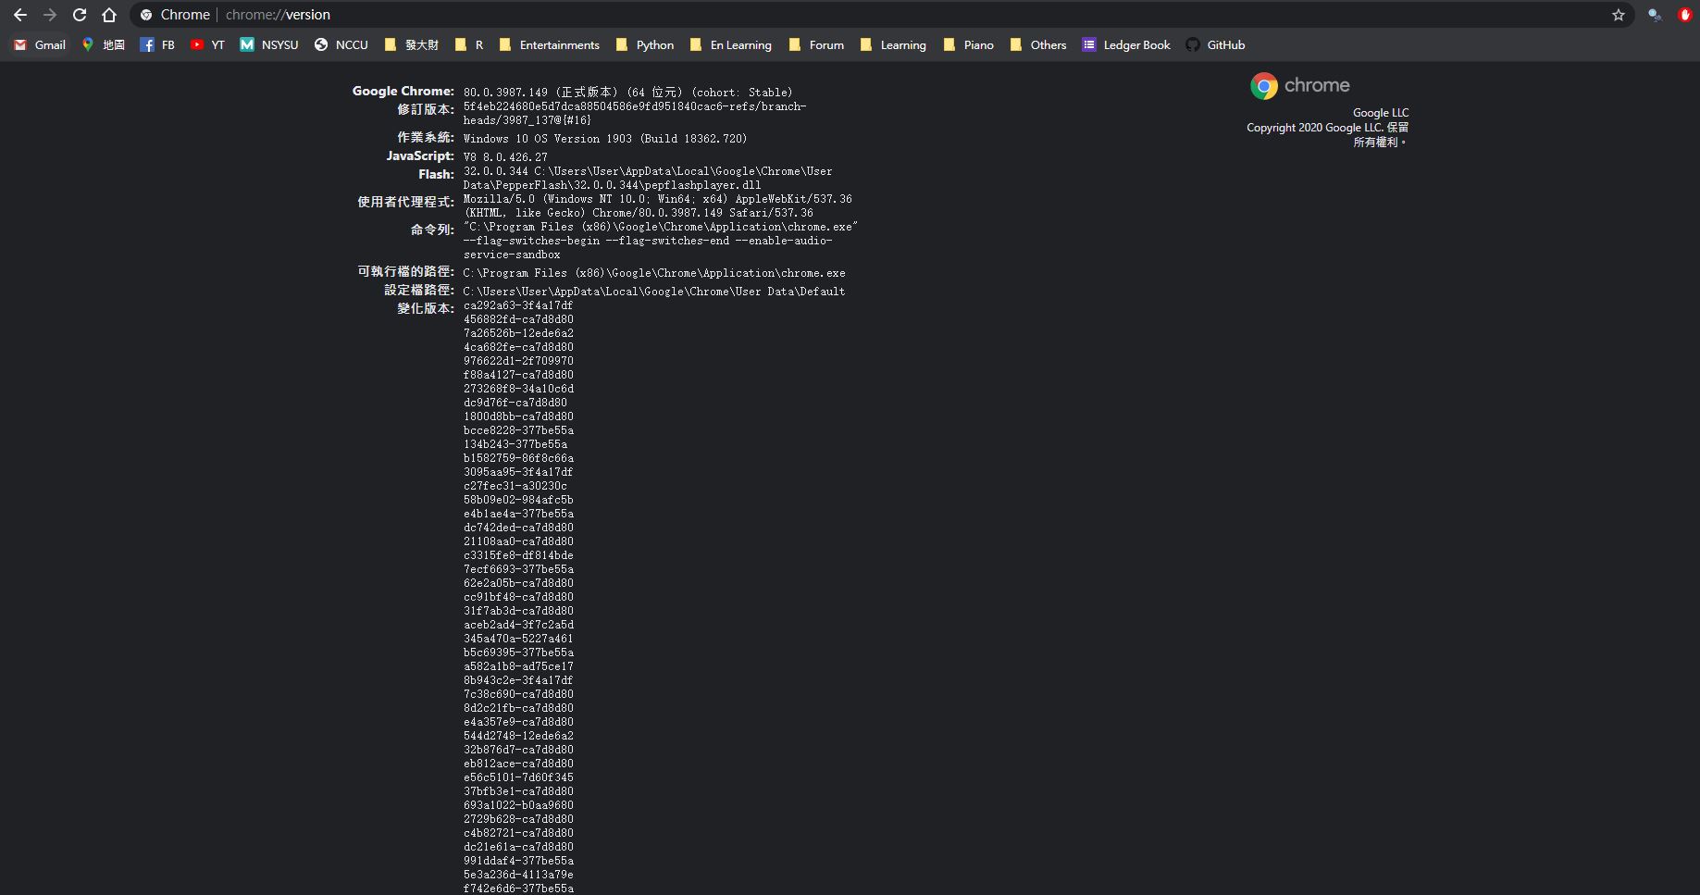This screenshot has height=895, width=1700.
Task: Open the Ledger Book bookmark
Action: (x=1126, y=44)
